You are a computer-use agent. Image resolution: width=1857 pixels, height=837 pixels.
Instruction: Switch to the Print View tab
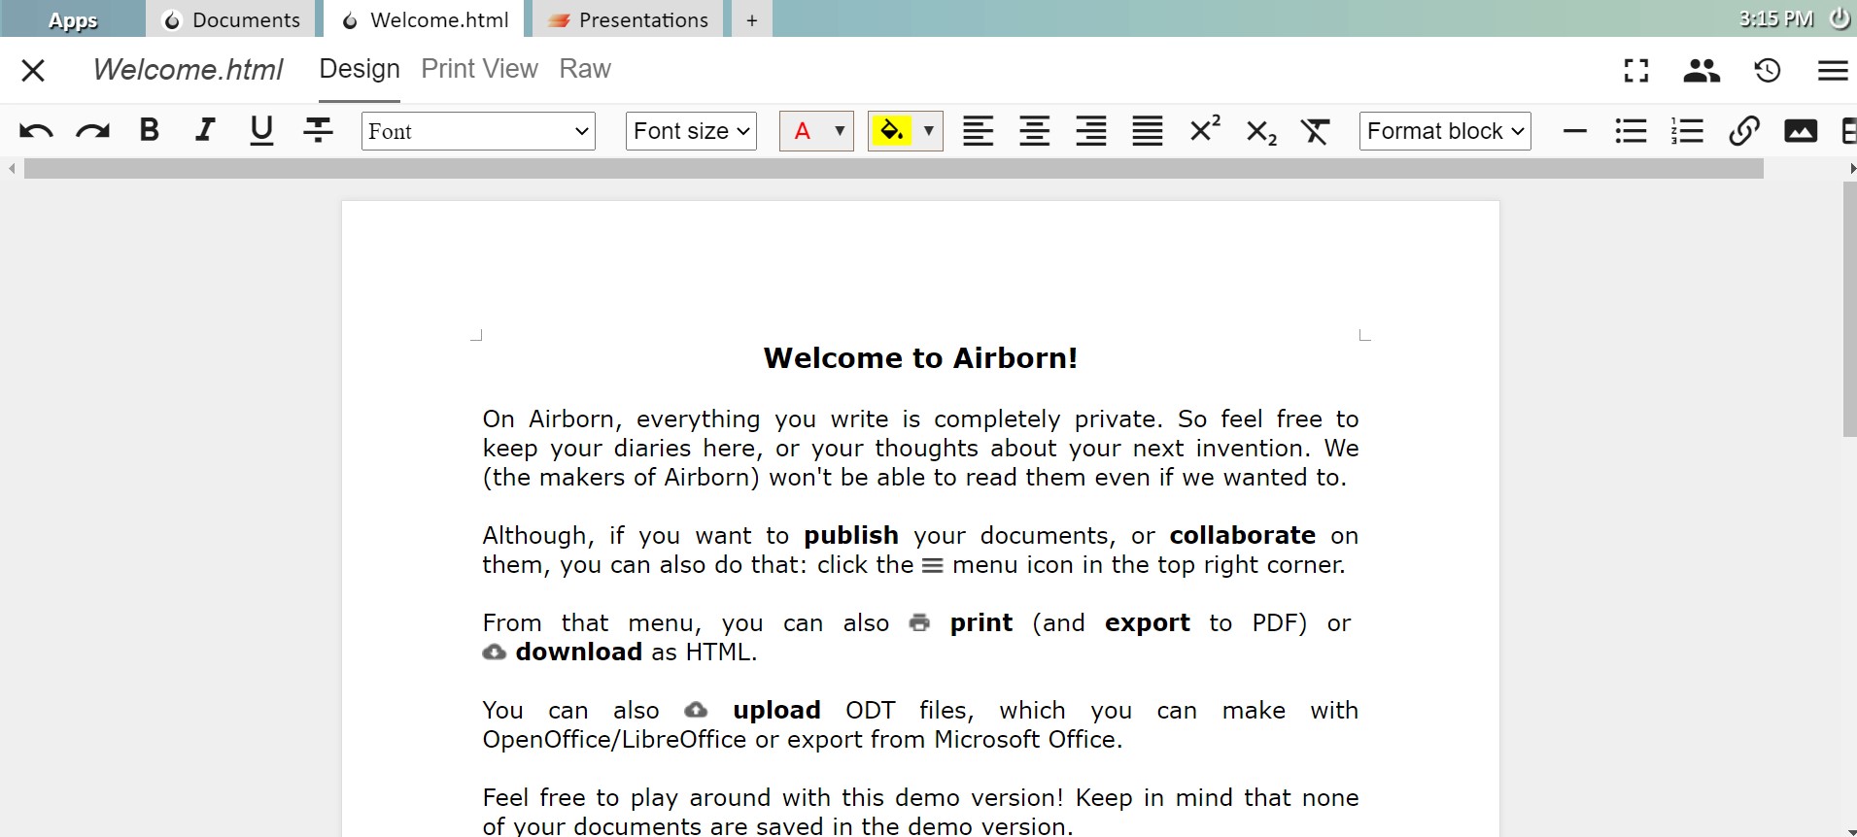pyautogui.click(x=479, y=69)
